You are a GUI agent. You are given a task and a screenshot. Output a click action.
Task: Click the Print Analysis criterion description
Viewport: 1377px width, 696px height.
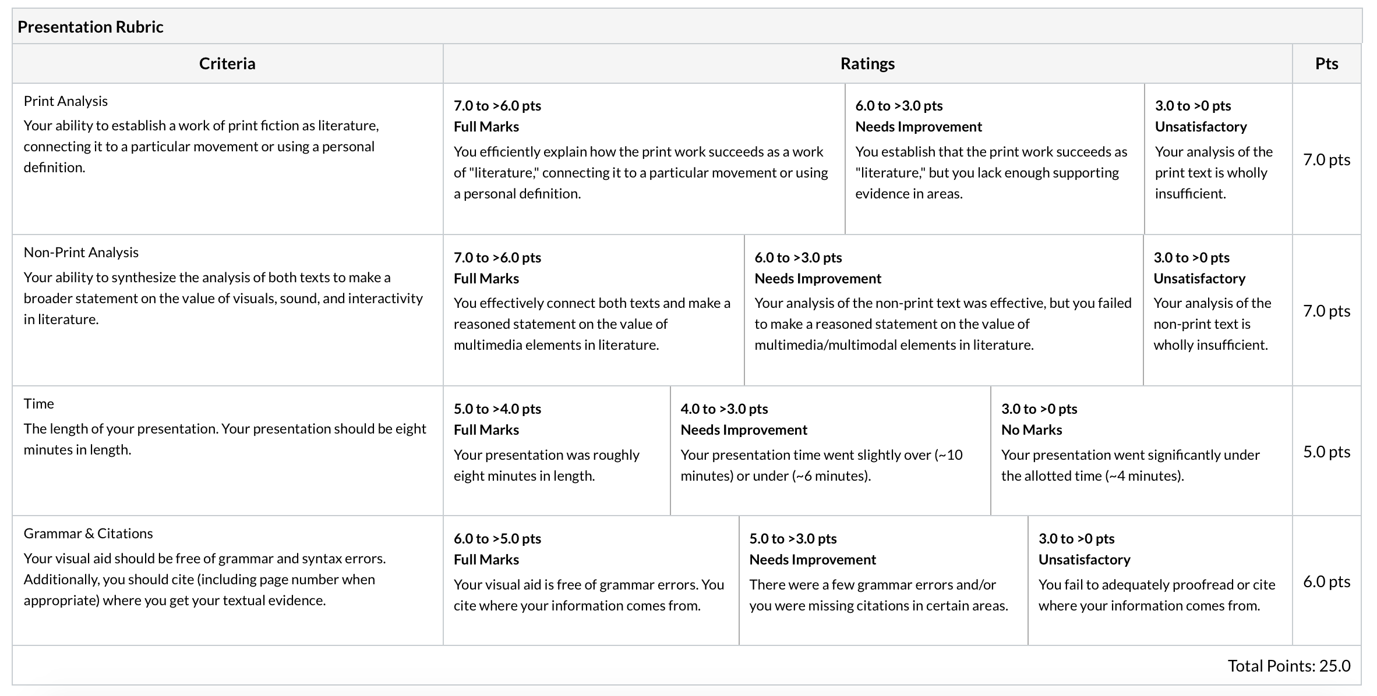coord(202,147)
